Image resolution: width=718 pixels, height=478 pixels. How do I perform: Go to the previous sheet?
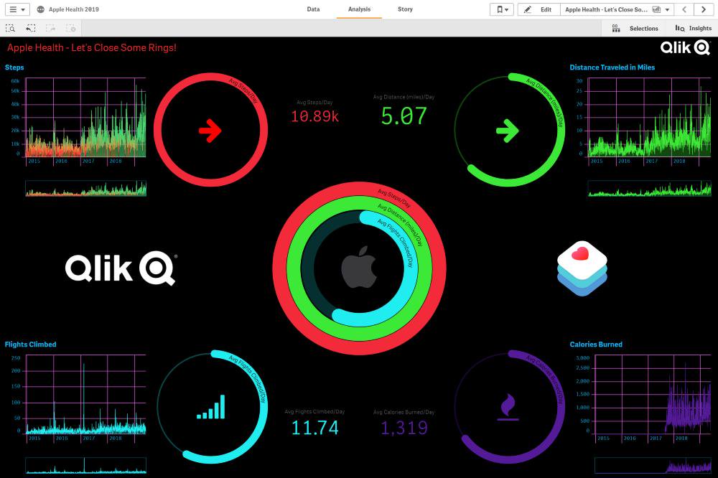point(684,9)
